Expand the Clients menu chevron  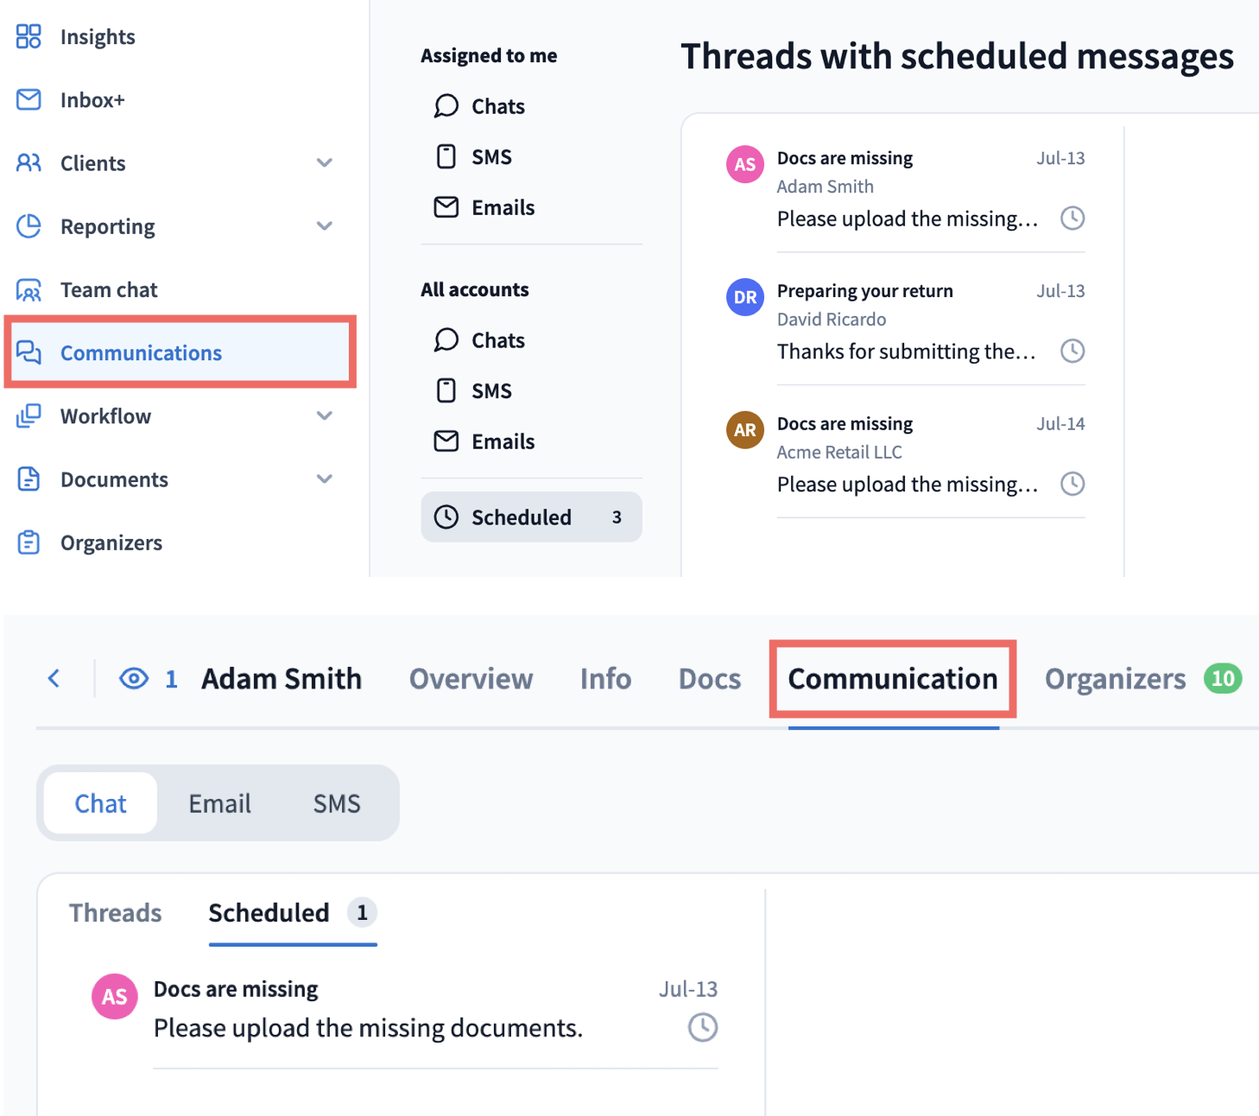tap(325, 162)
